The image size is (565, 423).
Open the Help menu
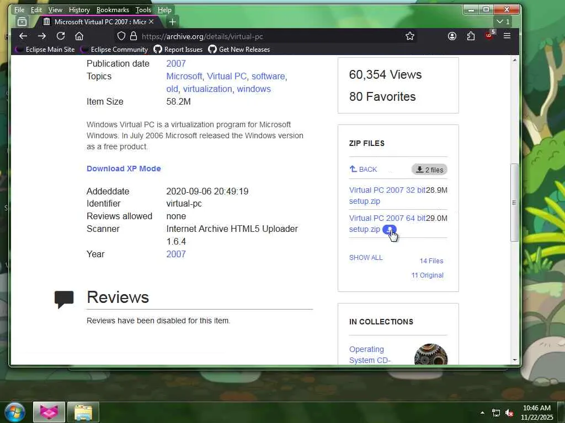click(164, 10)
